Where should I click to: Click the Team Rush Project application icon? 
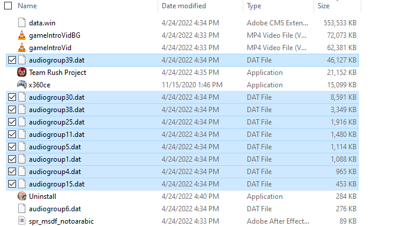22,72
